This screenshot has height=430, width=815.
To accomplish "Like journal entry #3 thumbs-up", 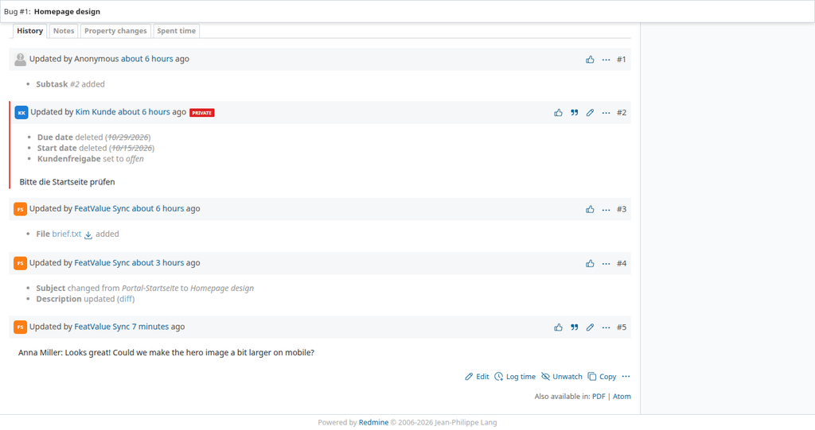I will pyautogui.click(x=590, y=209).
